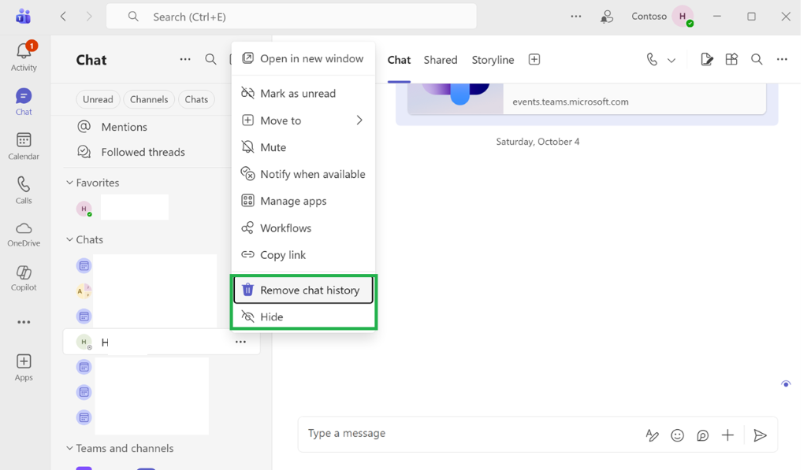807x470 pixels.
Task: Send the message
Action: pyautogui.click(x=760, y=435)
